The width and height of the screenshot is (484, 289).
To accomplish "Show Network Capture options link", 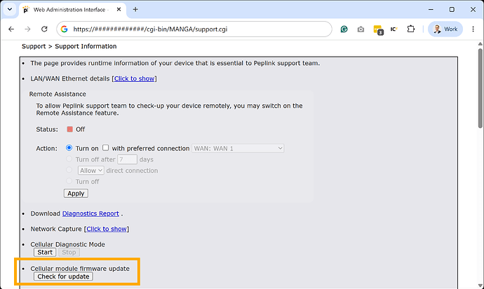I will [107, 229].
